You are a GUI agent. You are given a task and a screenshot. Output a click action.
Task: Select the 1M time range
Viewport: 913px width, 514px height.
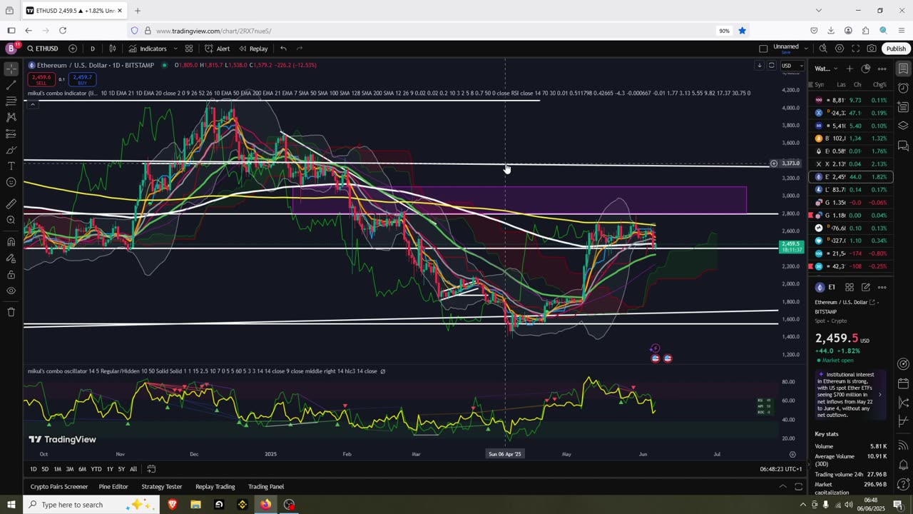(x=57, y=469)
